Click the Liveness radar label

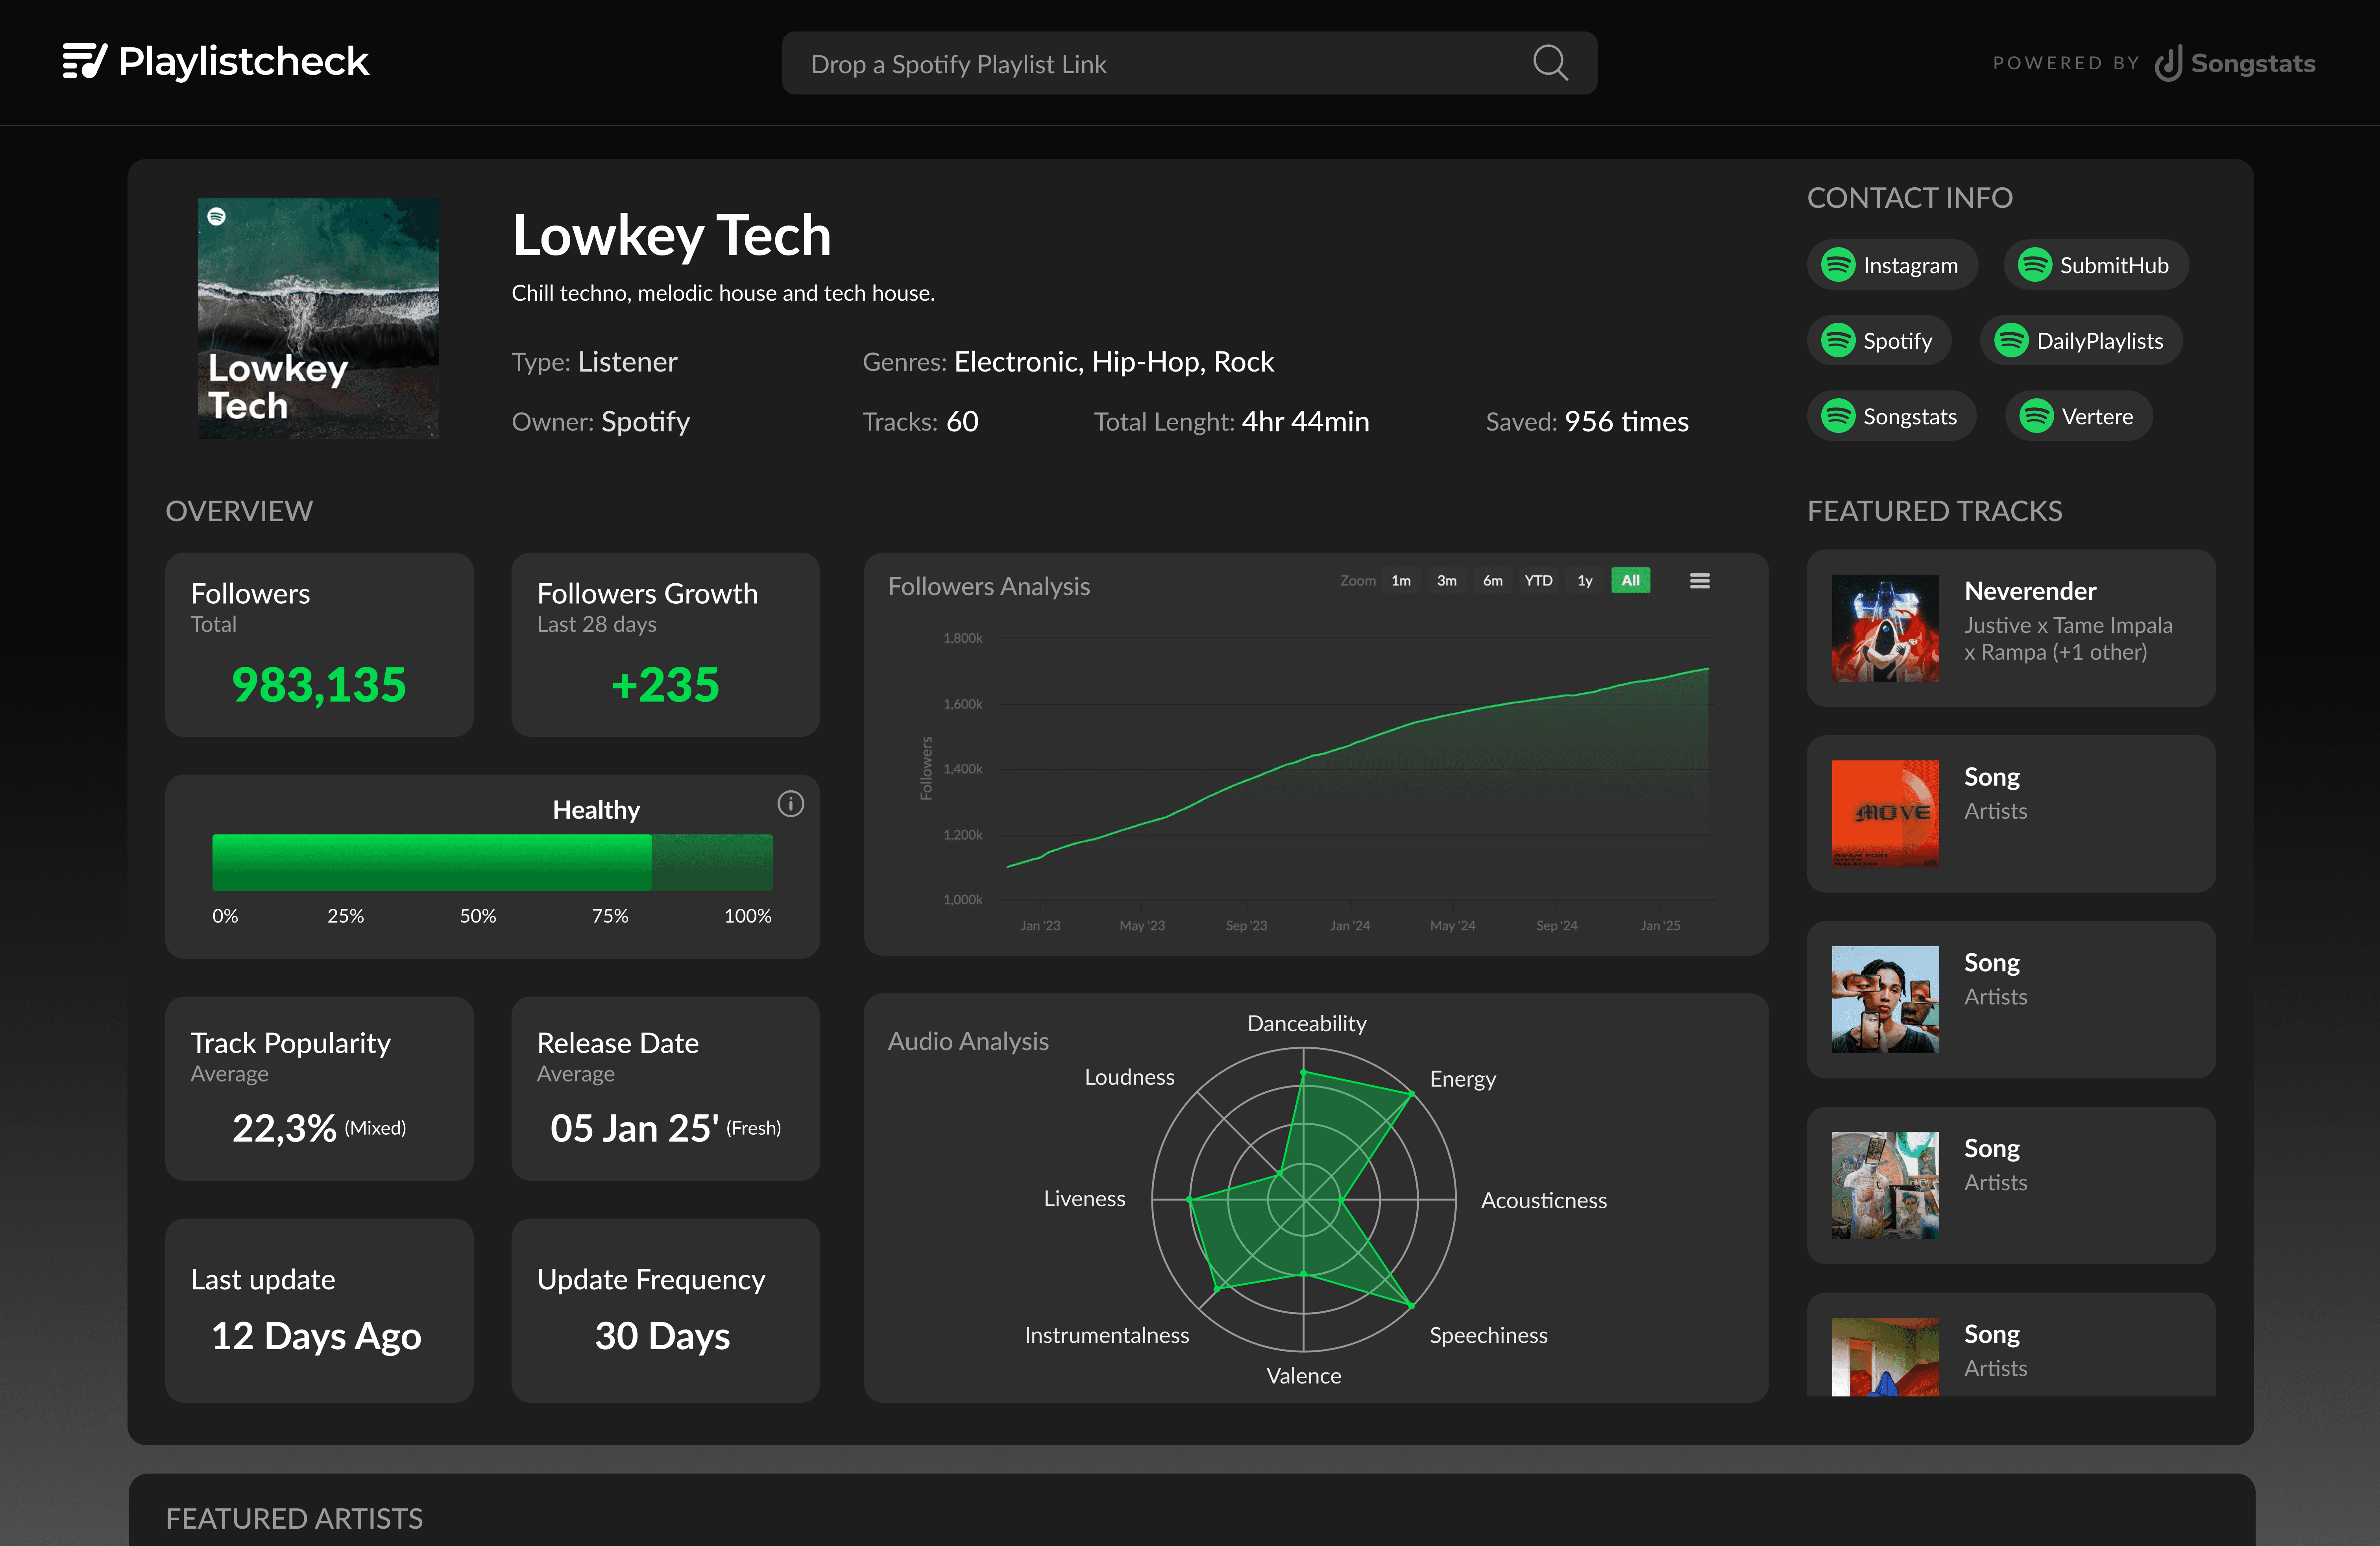tap(1084, 1198)
